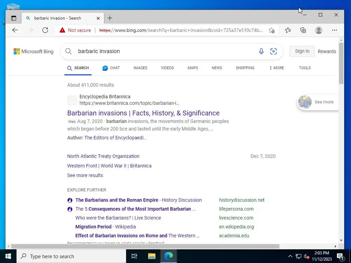The image size is (351, 263).
Task: Switch to the MAPS tab
Action: pyautogui.click(x=193, y=68)
